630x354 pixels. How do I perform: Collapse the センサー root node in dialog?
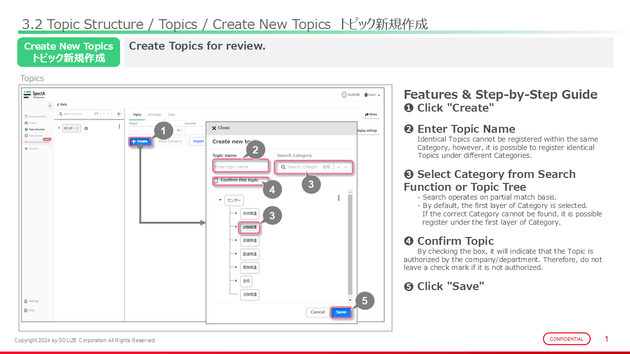220,200
